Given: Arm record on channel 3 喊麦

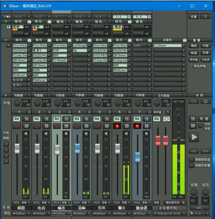Looking at the screenshot, I should (x=57, y=126).
